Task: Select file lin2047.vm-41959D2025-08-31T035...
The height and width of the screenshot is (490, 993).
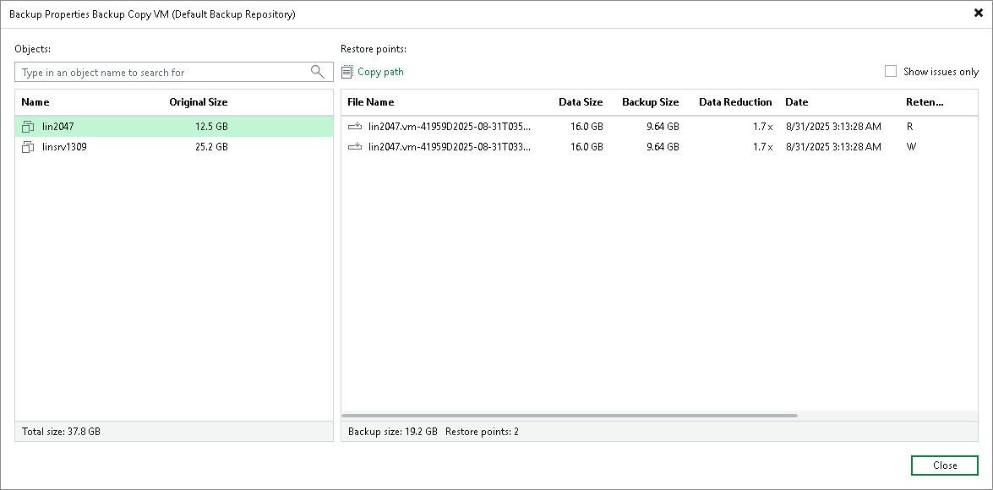Action: coord(450,127)
